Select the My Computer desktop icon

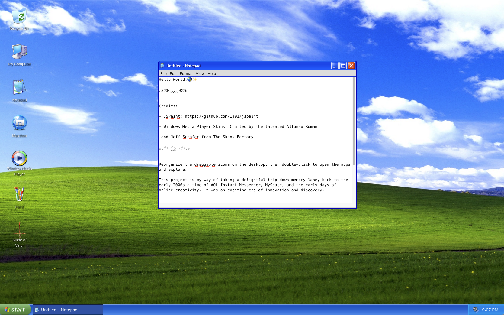[x=19, y=55]
